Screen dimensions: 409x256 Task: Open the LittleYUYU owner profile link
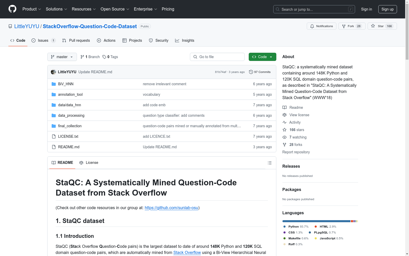[x=27, y=26]
